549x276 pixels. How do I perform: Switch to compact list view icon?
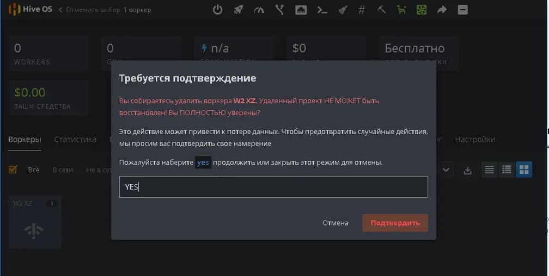click(489, 170)
